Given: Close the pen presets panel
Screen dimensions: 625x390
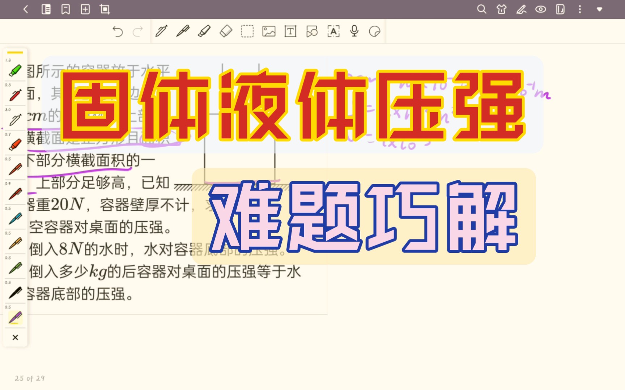Looking at the screenshot, I should pyautogui.click(x=15, y=338).
